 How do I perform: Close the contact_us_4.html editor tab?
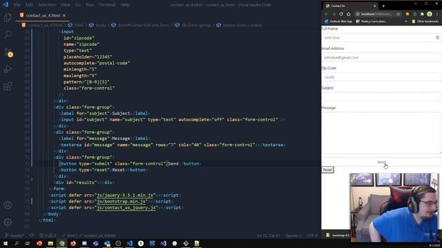[x=64, y=15]
